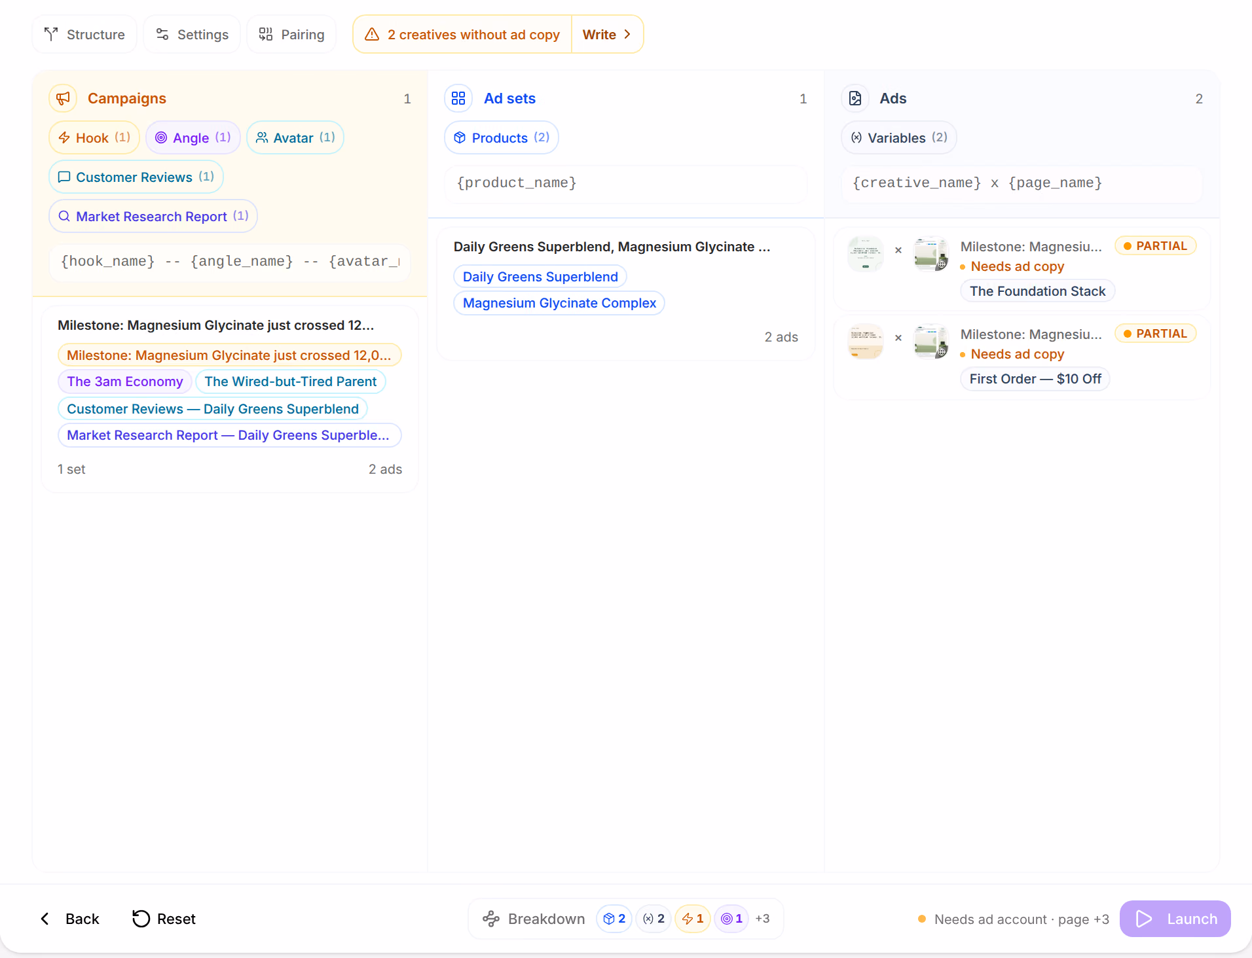Open the Settings tab
Viewport: 1252px width, 958px height.
point(192,34)
